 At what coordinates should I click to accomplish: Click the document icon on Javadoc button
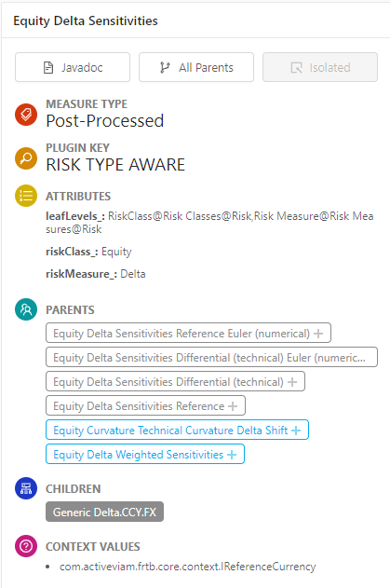(x=48, y=67)
